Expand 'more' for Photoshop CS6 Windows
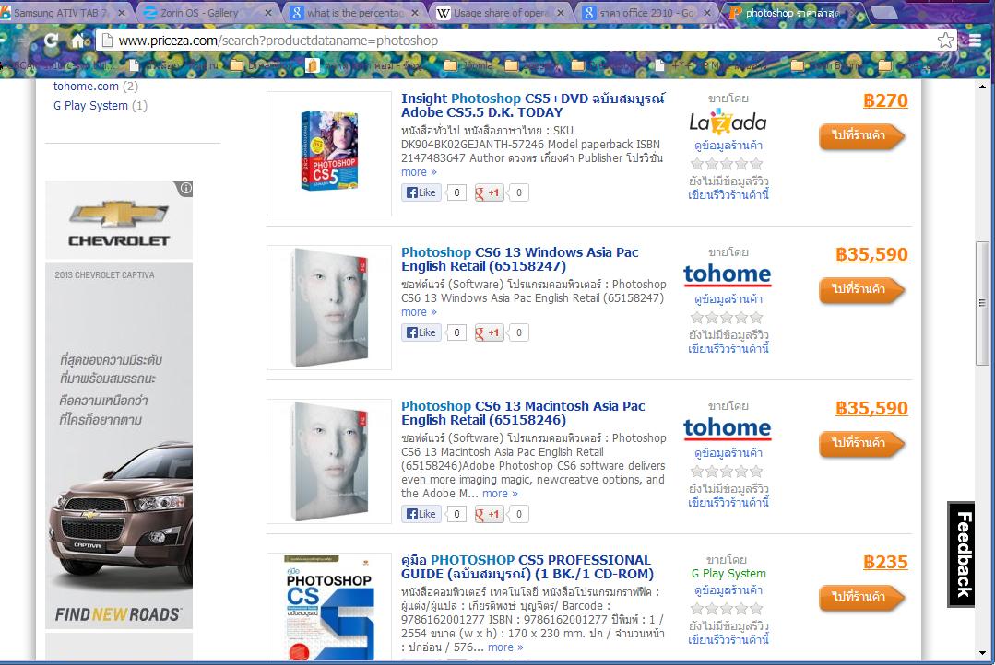 tap(419, 312)
